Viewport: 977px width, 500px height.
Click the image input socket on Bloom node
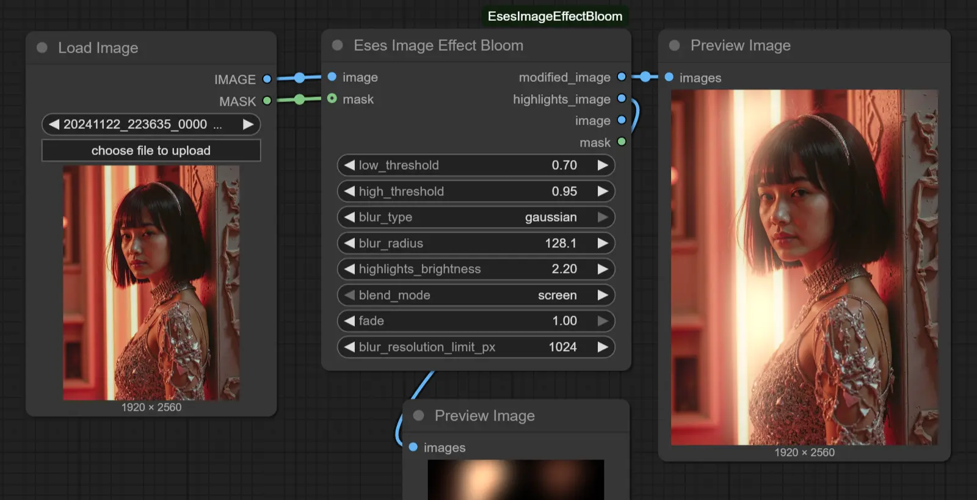(x=332, y=76)
